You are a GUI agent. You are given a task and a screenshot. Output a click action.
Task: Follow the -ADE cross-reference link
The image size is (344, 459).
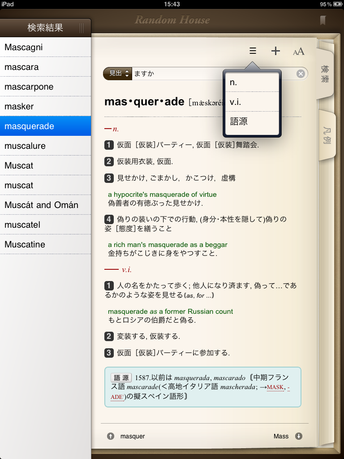(118, 397)
